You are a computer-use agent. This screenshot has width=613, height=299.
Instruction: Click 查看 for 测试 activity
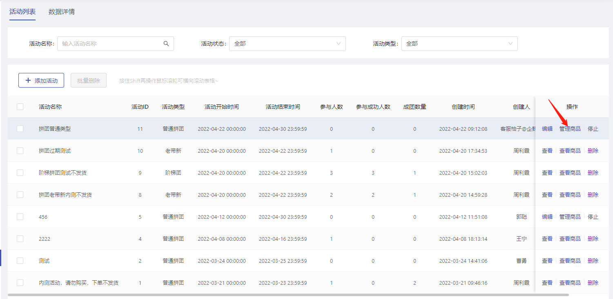547,261
